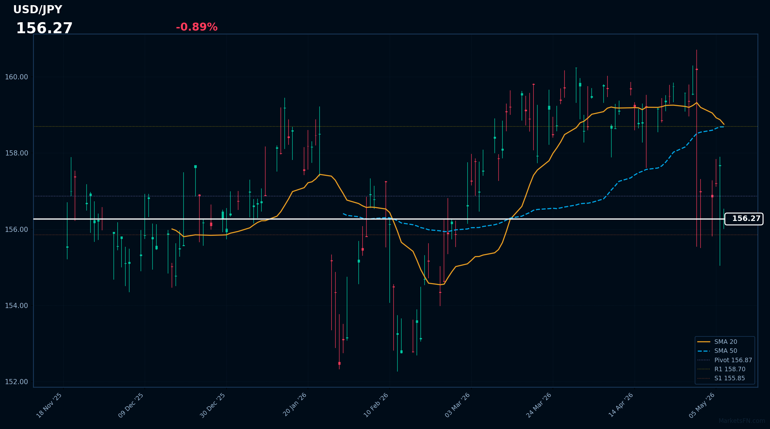Click the 156.27 current price tag on right axis
The width and height of the screenshot is (770, 429).
click(x=744, y=219)
